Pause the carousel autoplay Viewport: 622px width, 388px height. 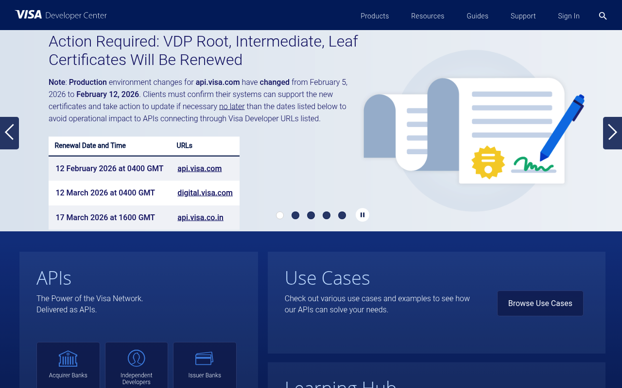363,215
